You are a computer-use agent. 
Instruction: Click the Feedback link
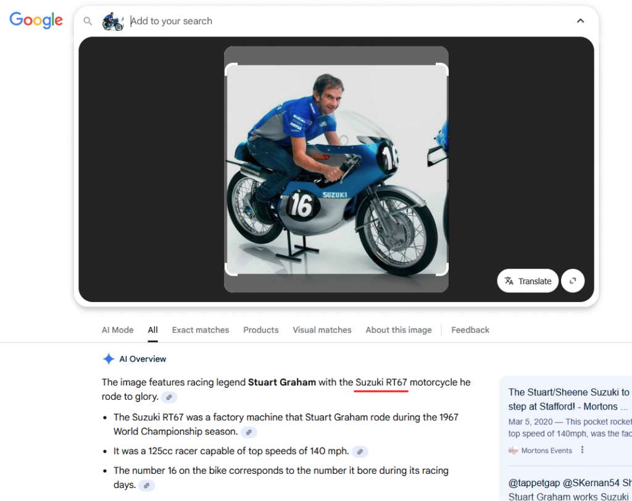click(x=470, y=330)
